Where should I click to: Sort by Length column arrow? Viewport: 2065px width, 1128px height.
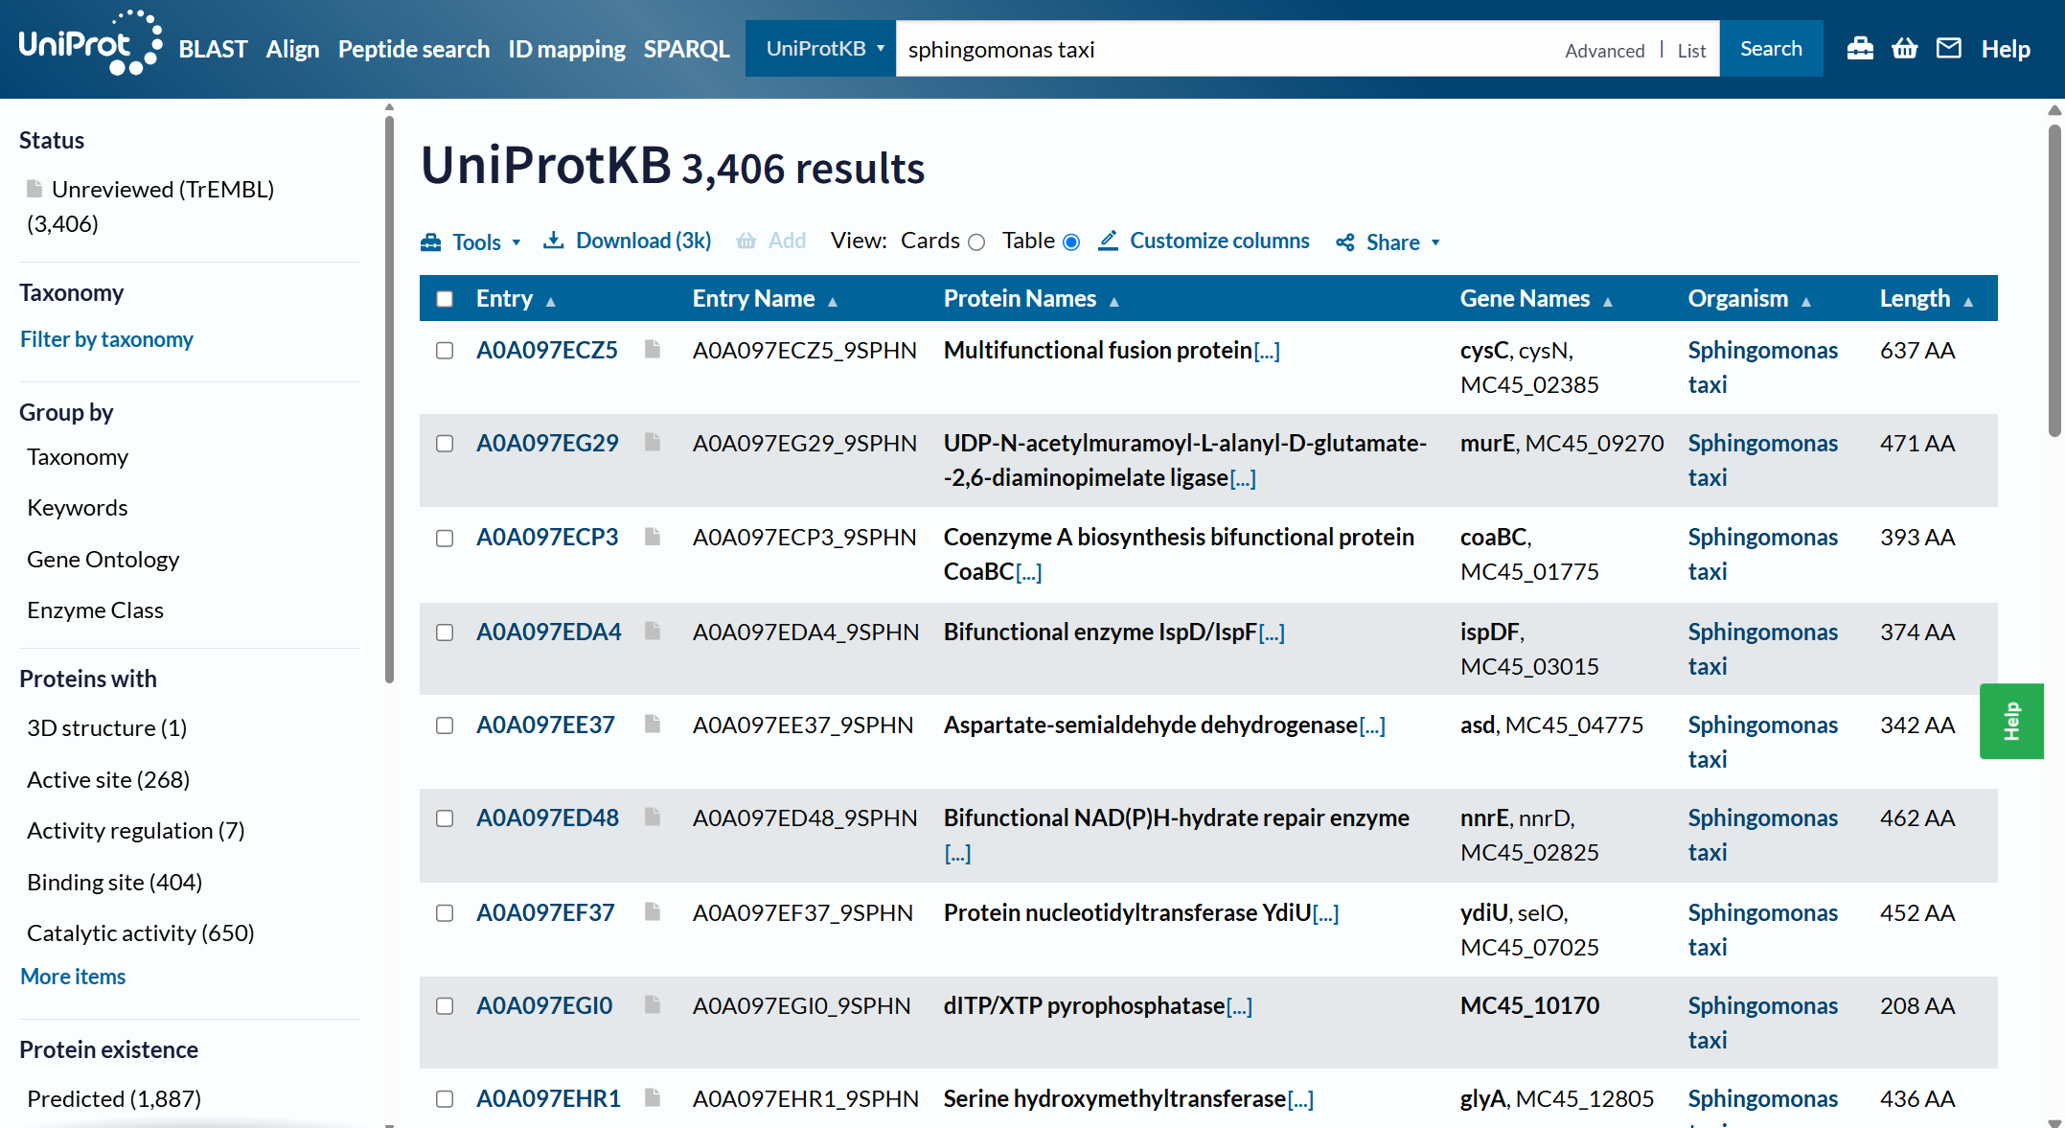tap(1968, 302)
